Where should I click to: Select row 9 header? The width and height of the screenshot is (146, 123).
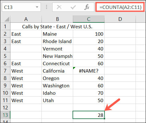click(5, 85)
